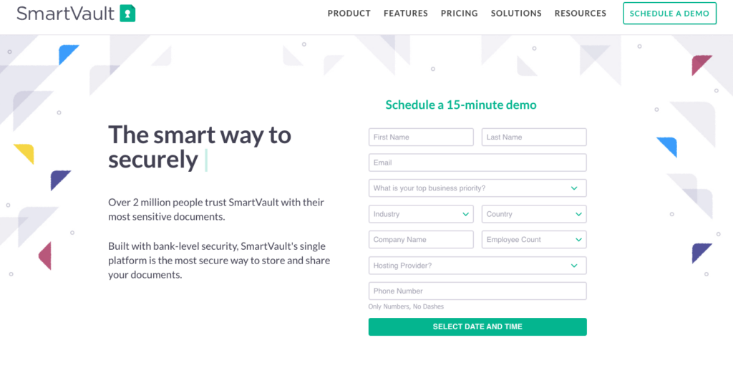This screenshot has width=733, height=373.
Task: Click the Country dropdown chevron arrow
Action: coord(578,214)
